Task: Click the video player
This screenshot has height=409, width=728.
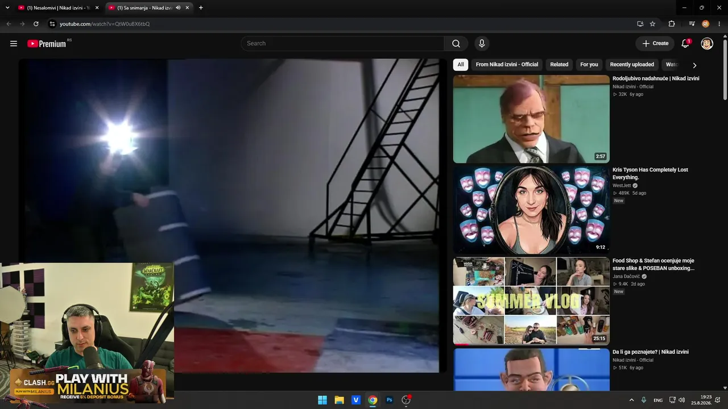Action: click(x=231, y=216)
